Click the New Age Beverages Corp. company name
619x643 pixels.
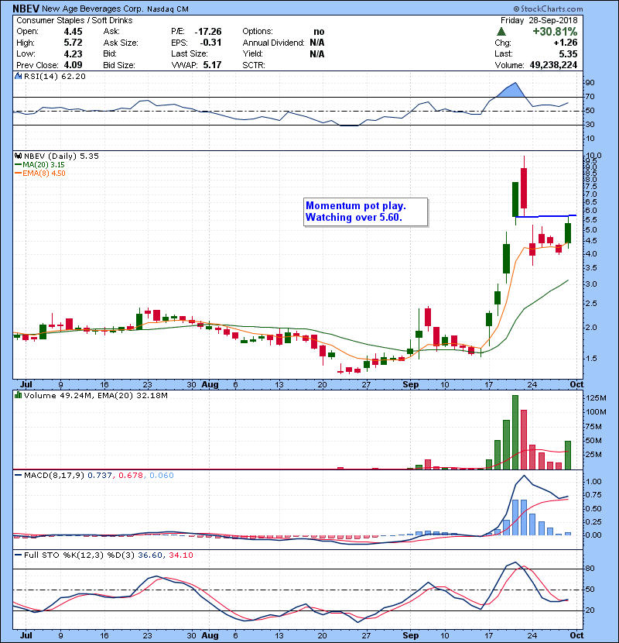click(93, 9)
